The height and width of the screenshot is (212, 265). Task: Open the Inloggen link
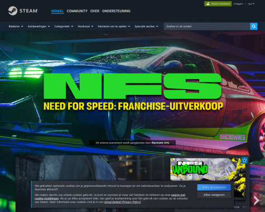[x=238, y=4]
